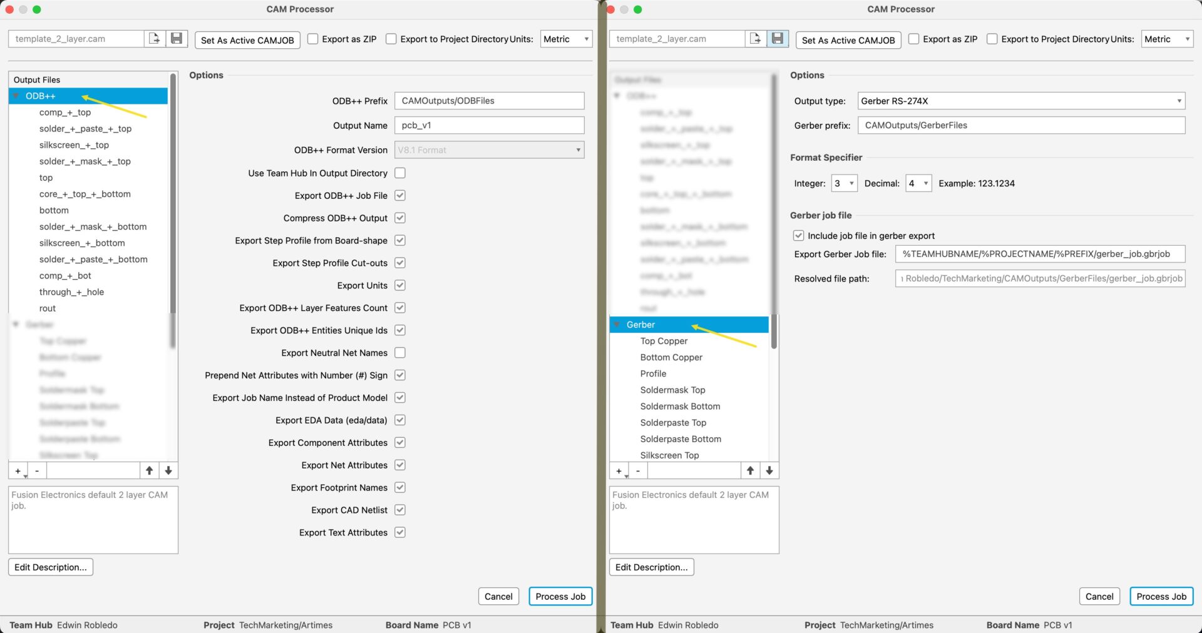This screenshot has height=633, width=1202.
Task: Enable the "Export as ZIP" checkbox
Action: pos(312,39)
